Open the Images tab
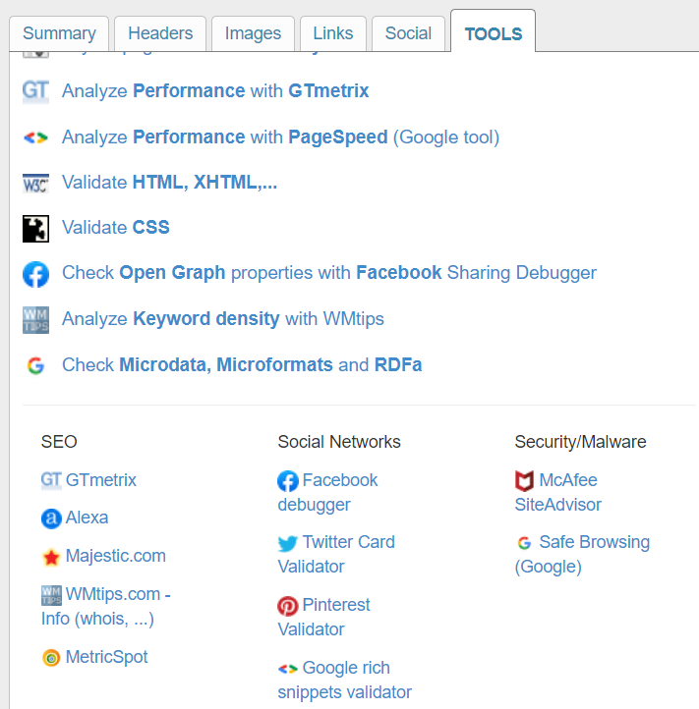699x709 pixels. pyautogui.click(x=253, y=33)
